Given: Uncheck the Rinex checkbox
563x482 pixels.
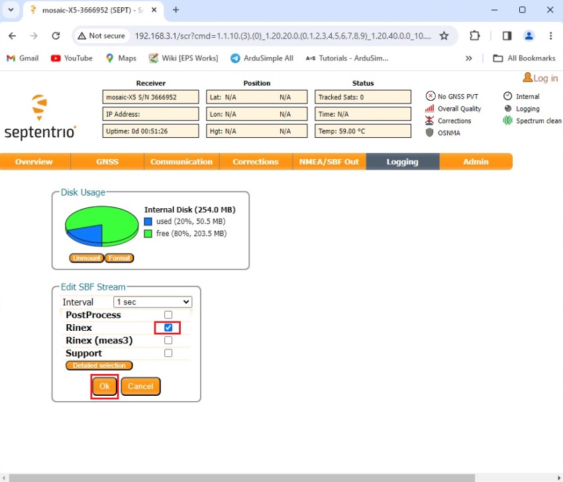Looking at the screenshot, I should tap(168, 328).
